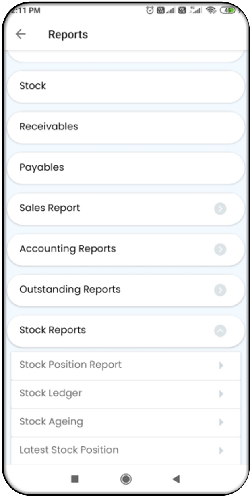
Task: Tap the Android recent apps square button
Action: (75, 479)
